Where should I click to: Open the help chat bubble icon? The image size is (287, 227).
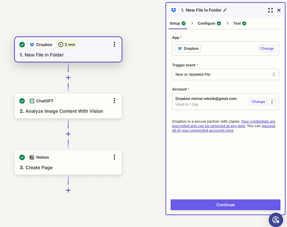(276, 219)
